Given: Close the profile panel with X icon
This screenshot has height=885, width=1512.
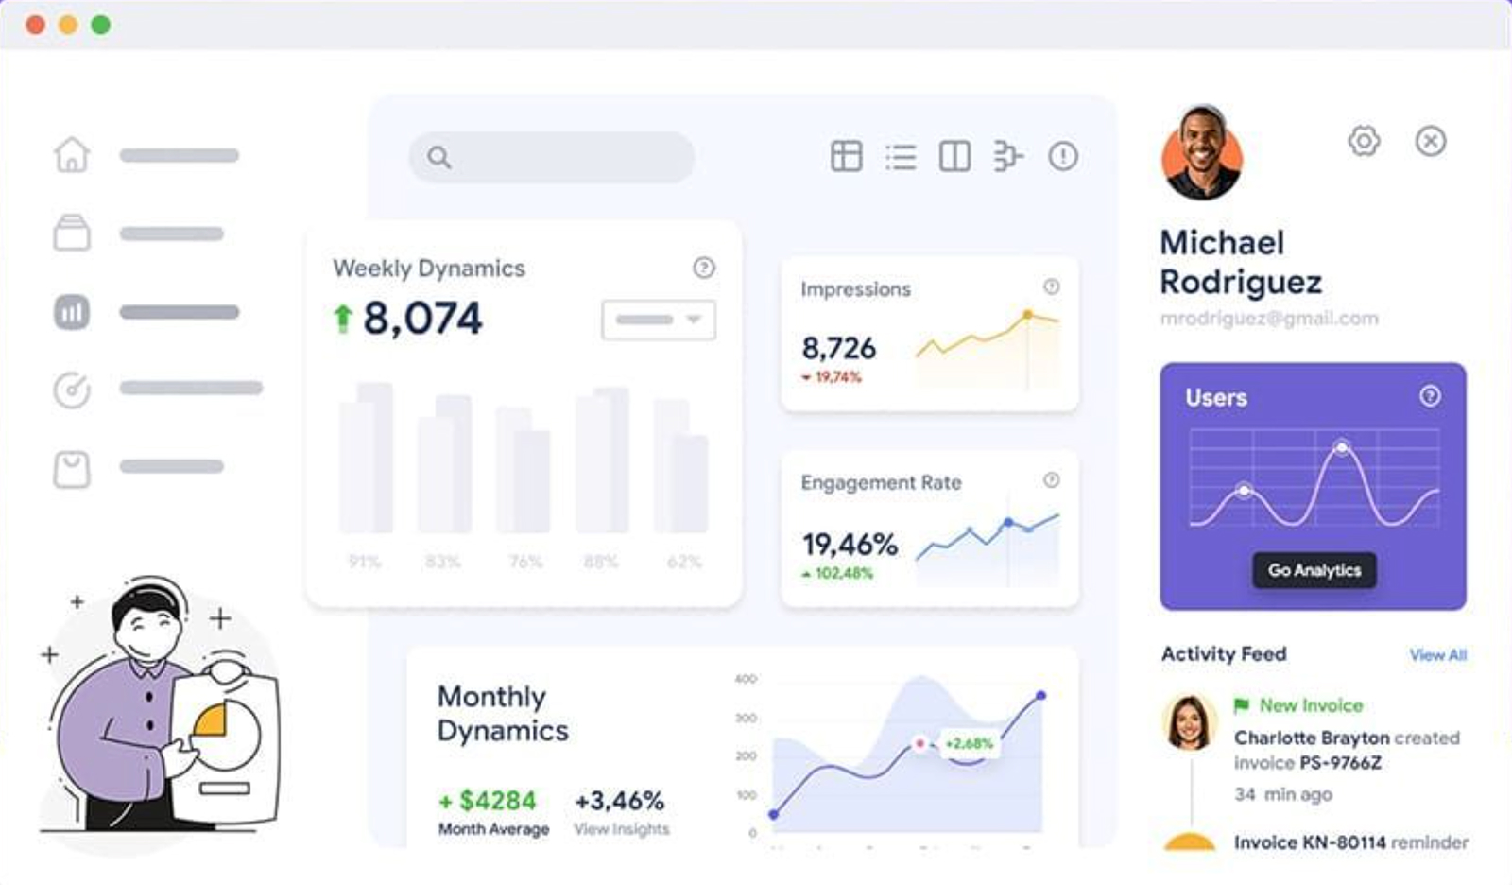Looking at the screenshot, I should [x=1431, y=141].
